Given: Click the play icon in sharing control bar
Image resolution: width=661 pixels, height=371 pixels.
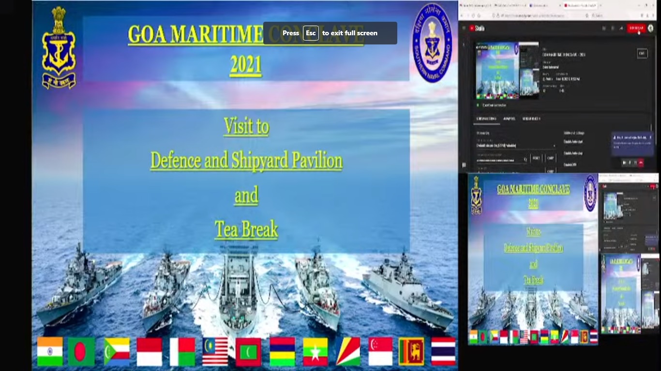Looking at the screenshot, I should [x=624, y=163].
